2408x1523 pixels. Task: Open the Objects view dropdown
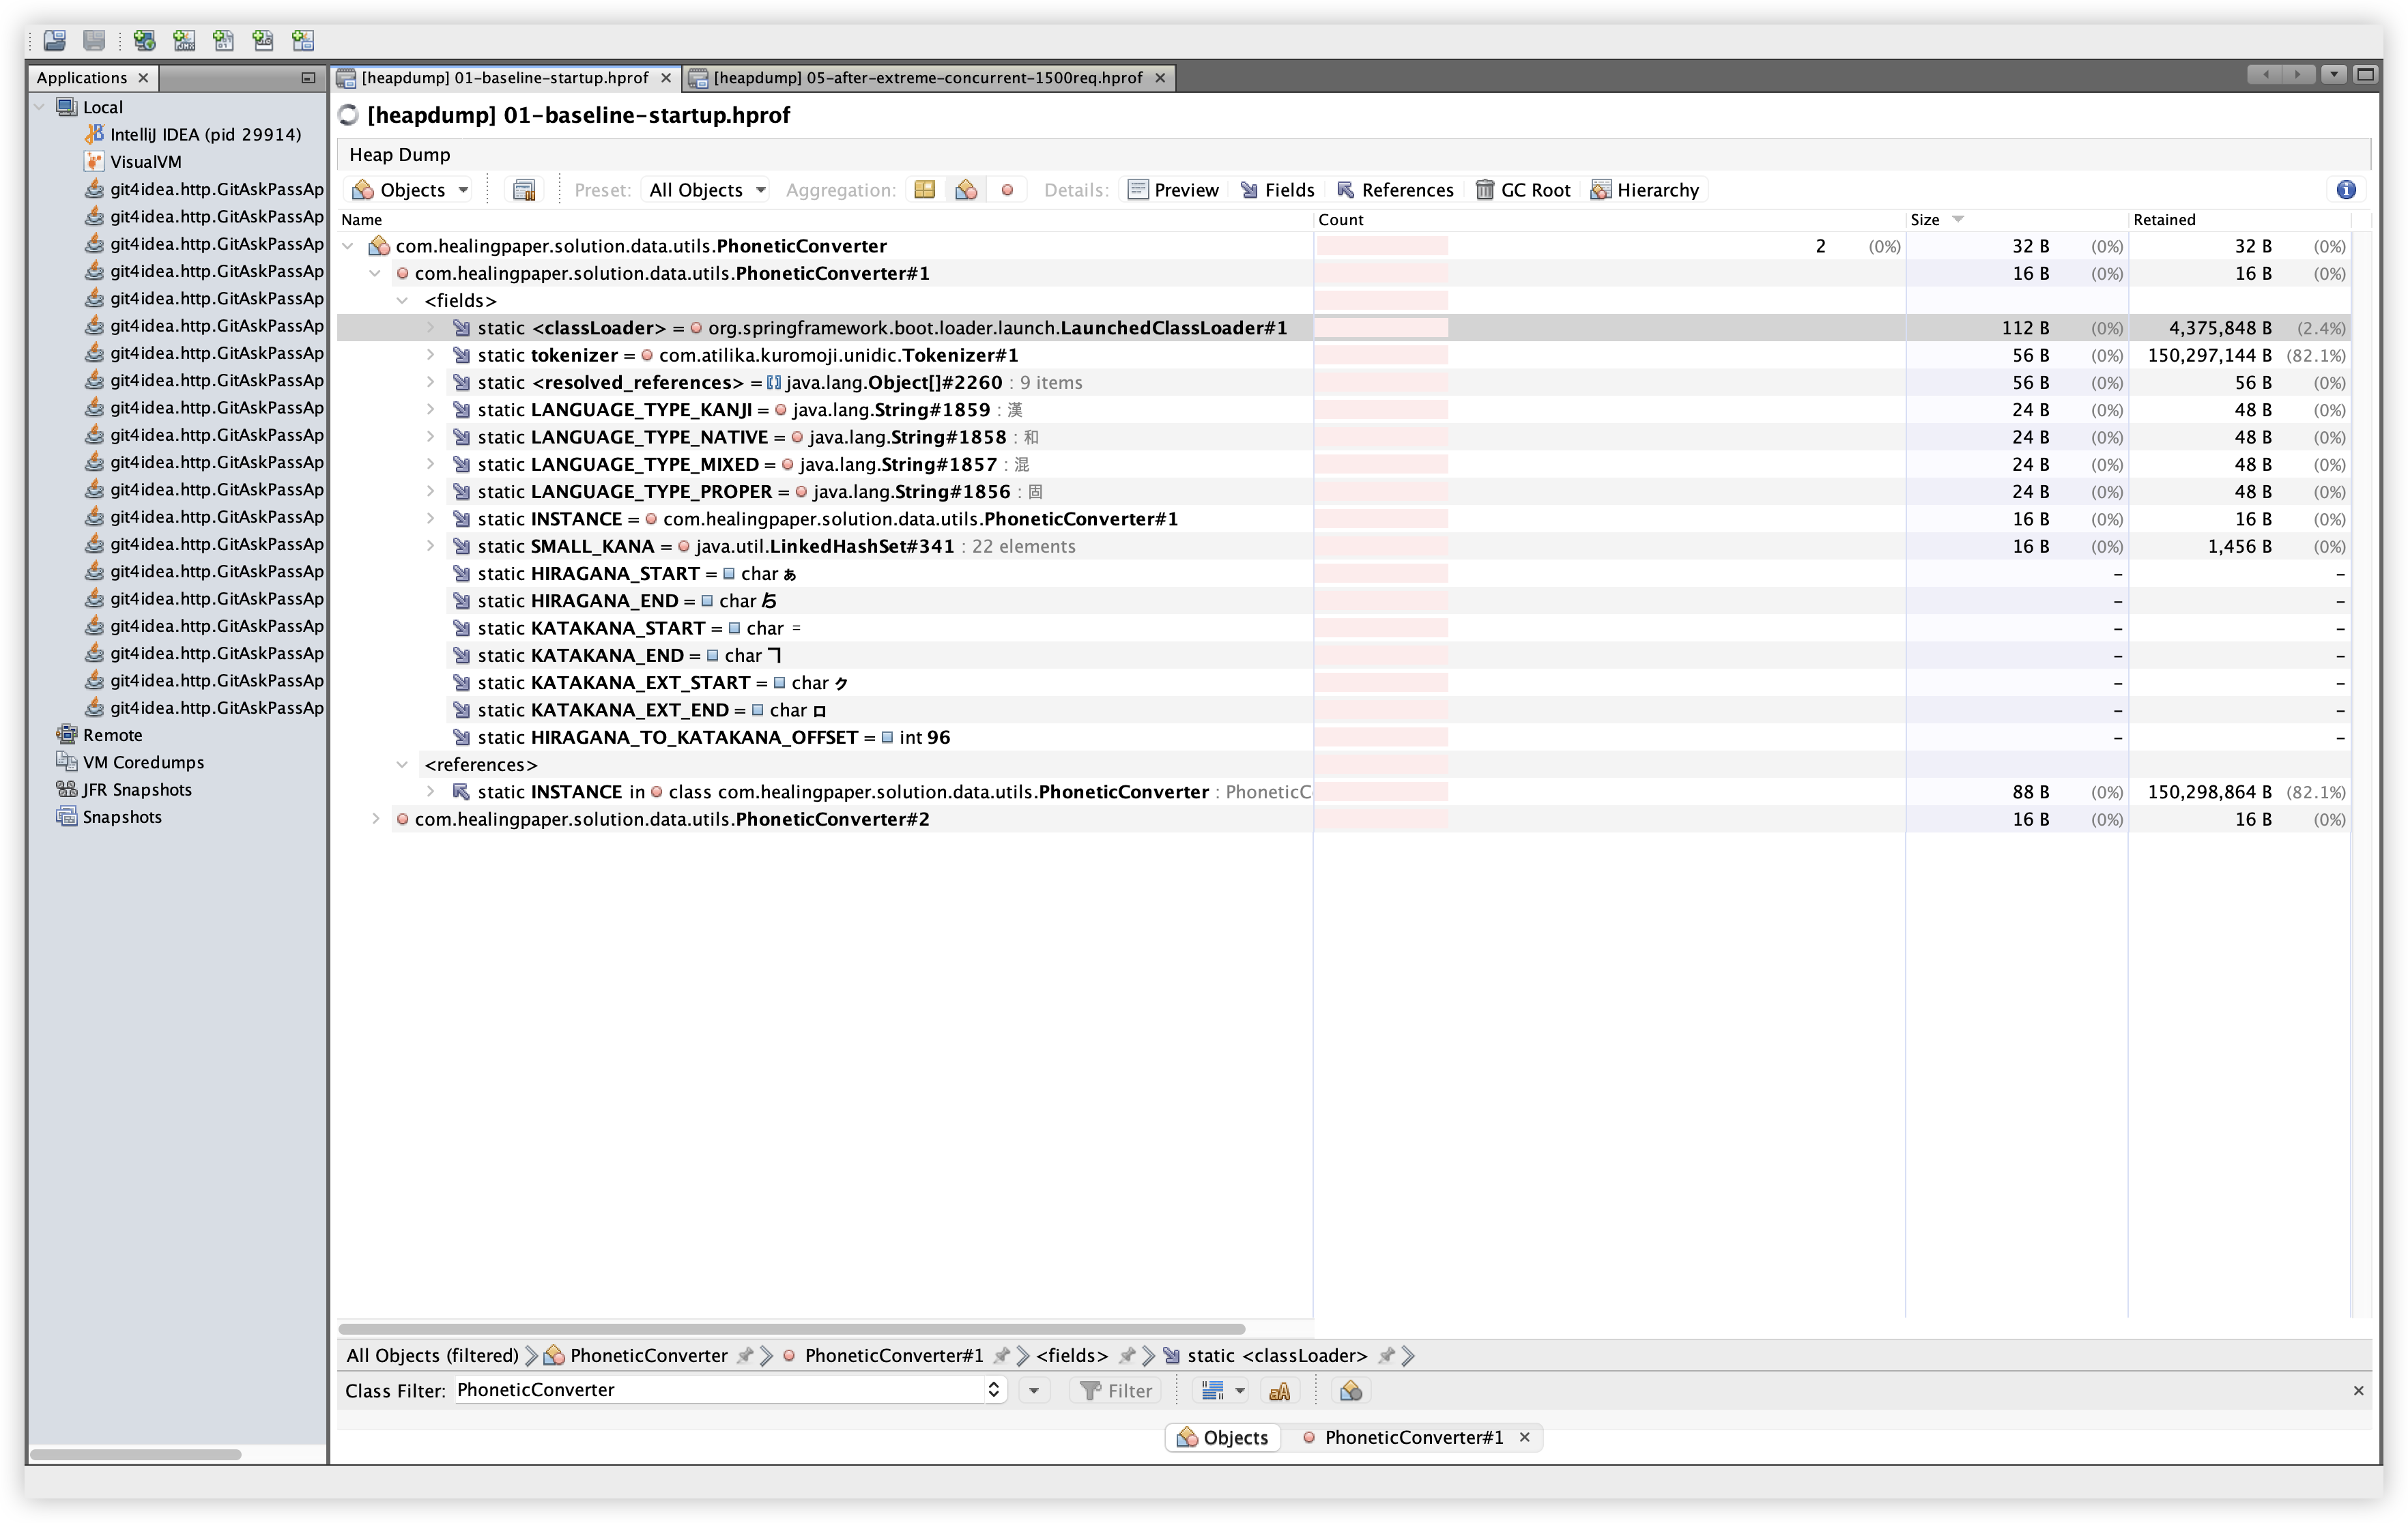point(411,190)
